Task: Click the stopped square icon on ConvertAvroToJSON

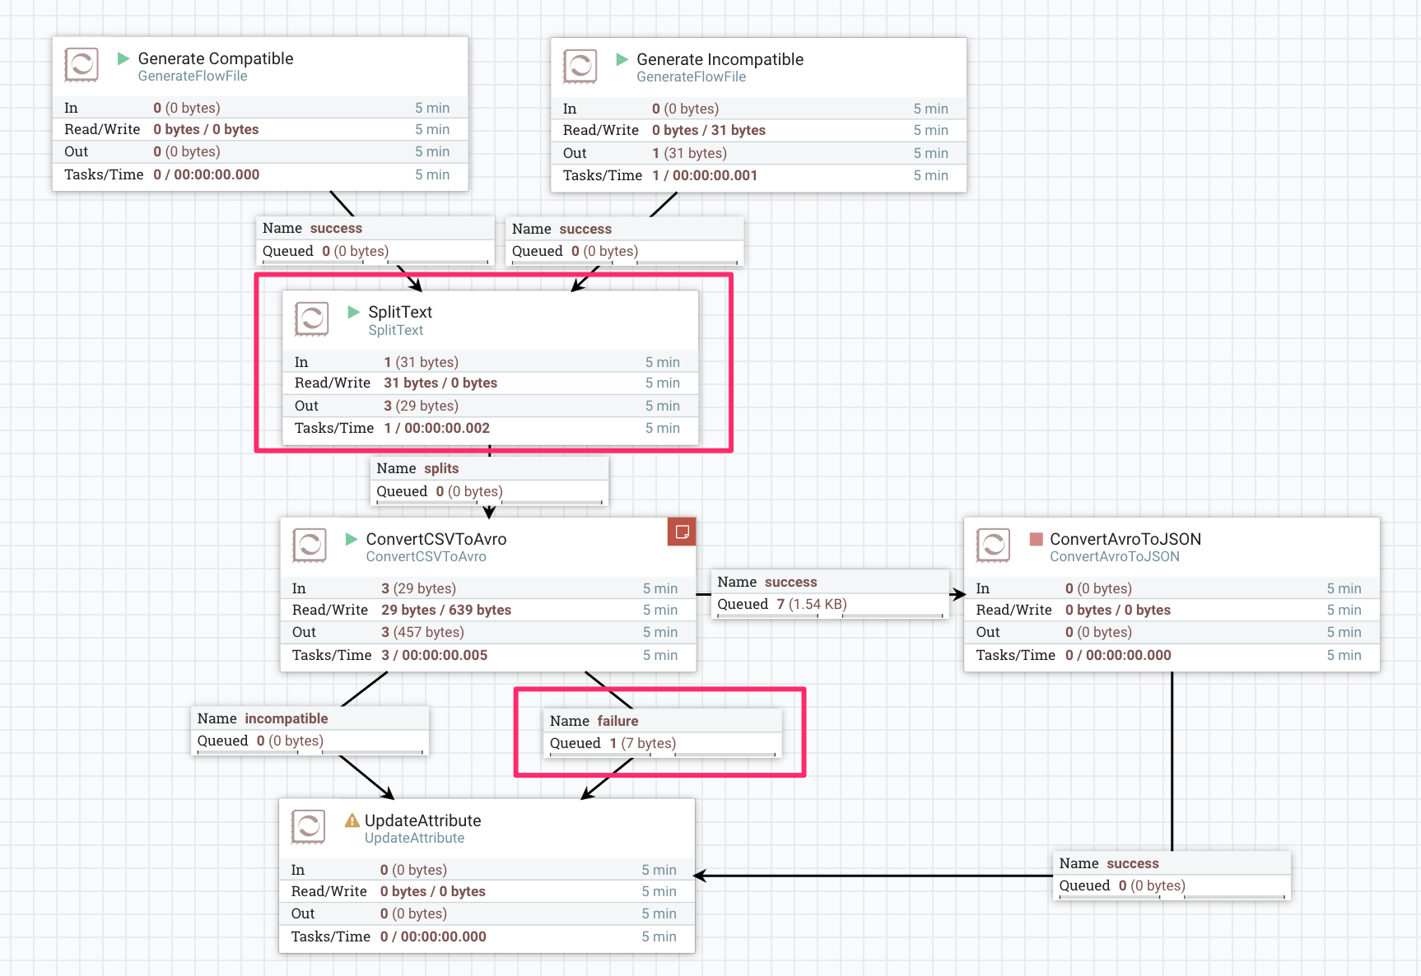Action: tap(1035, 539)
